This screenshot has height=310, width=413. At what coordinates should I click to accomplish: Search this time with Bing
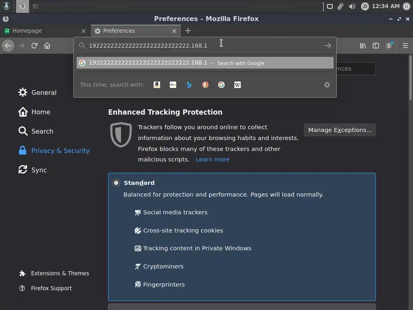click(x=189, y=85)
